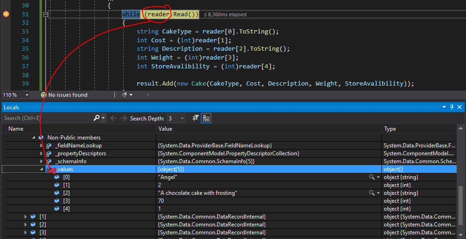Close the Locals panel
Image resolution: width=466 pixels, height=239 pixels.
(459, 107)
